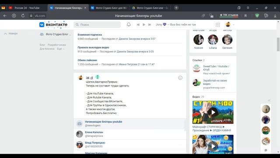
Task: Open first chat contact avatar
Action: pos(266,109)
